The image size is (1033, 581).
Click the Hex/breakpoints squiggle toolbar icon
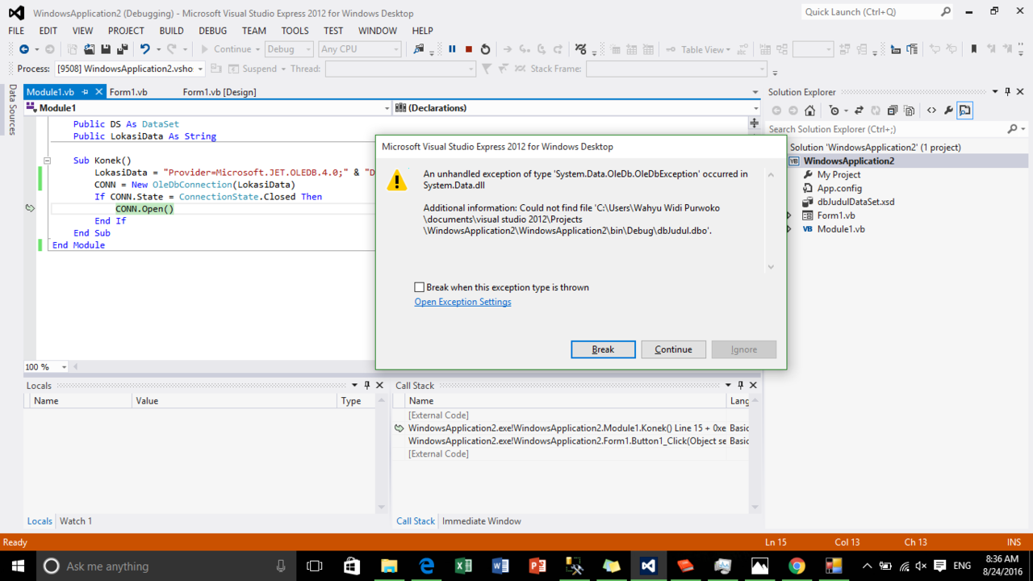tap(580, 49)
